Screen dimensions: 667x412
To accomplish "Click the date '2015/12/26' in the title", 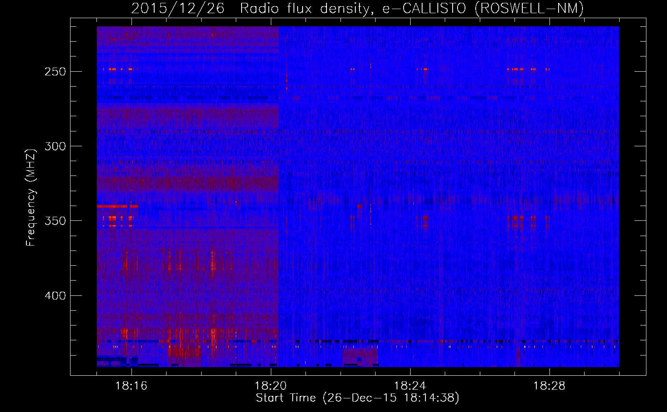I will [x=178, y=8].
